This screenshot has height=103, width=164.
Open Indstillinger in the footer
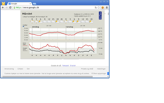101,69
